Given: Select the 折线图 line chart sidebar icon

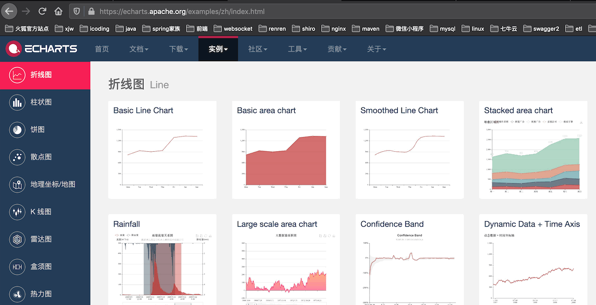Looking at the screenshot, I should tap(17, 75).
